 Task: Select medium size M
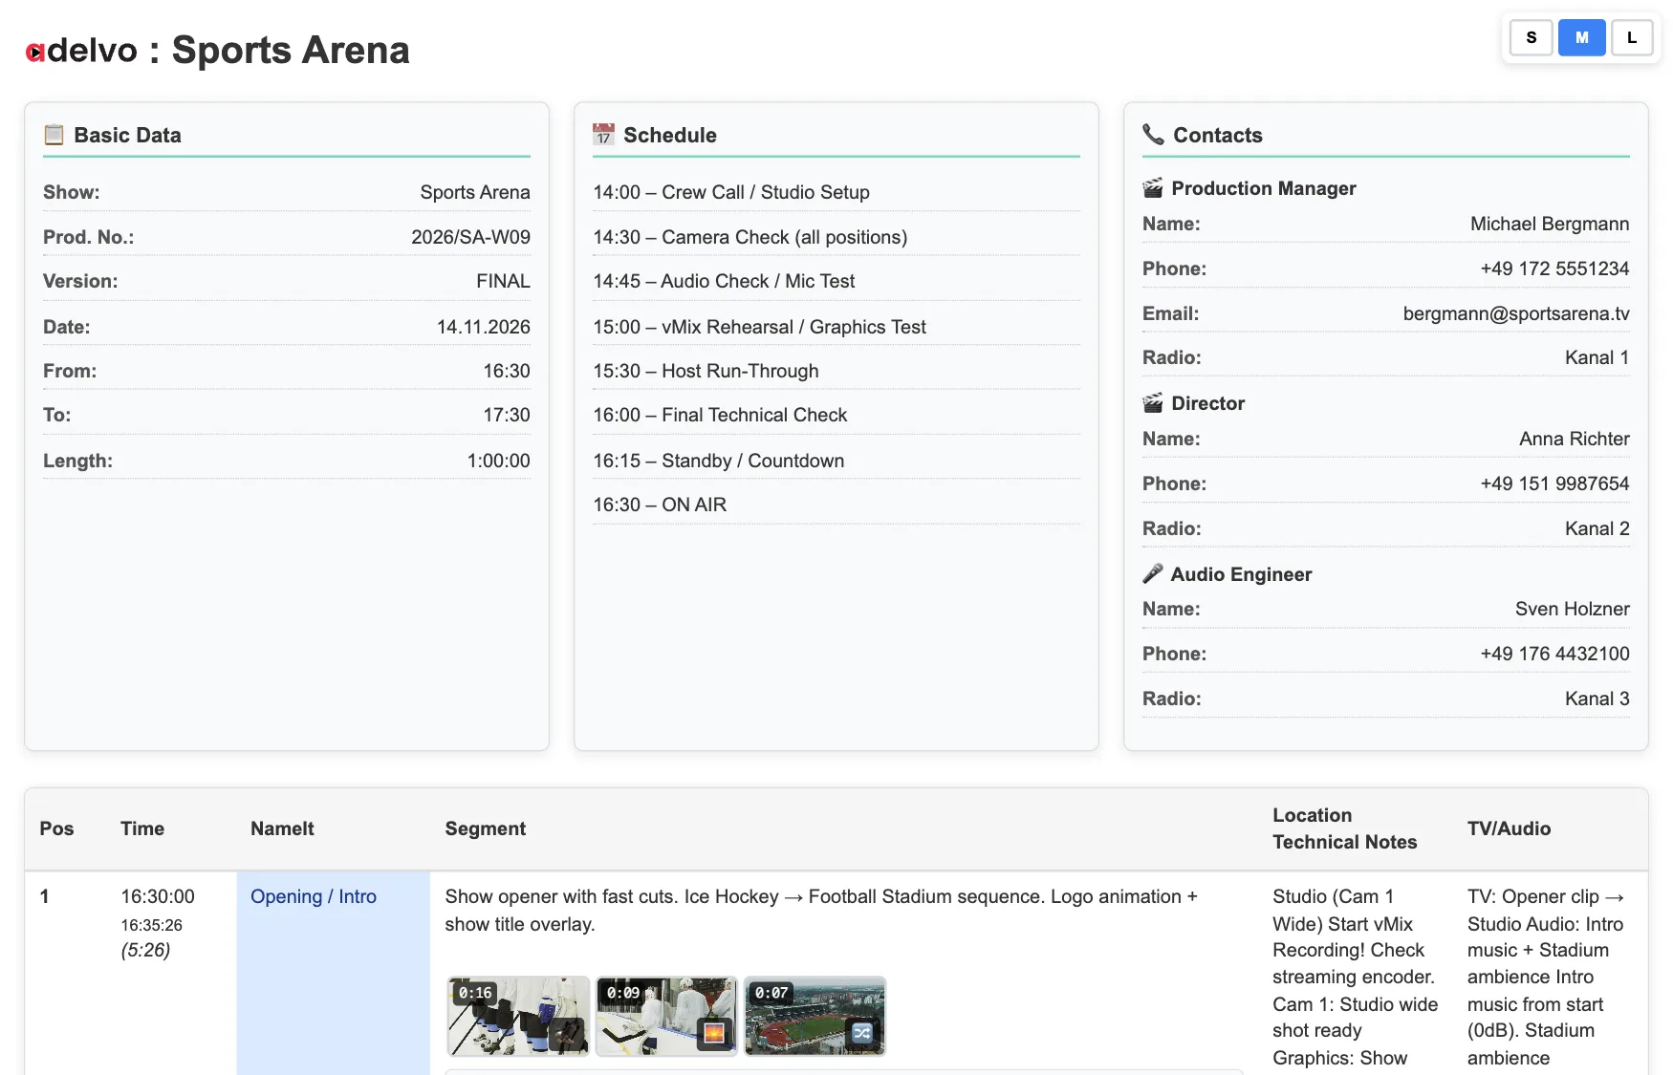pos(1582,38)
